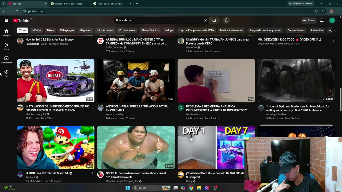
Task: Open Shorts from the sidebar
Action: pos(6,46)
